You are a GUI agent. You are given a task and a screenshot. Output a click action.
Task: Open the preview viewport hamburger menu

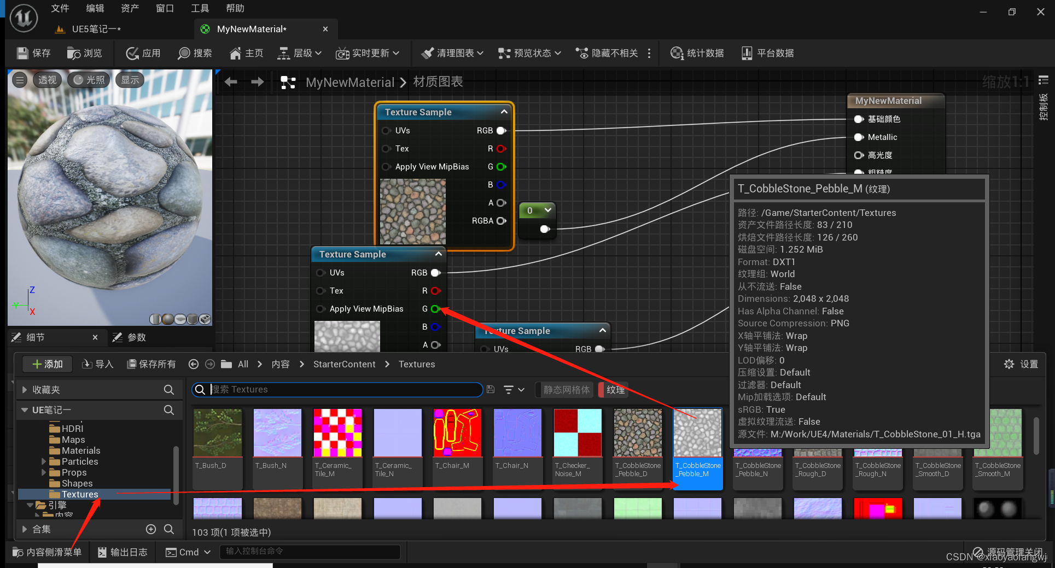(x=20, y=80)
